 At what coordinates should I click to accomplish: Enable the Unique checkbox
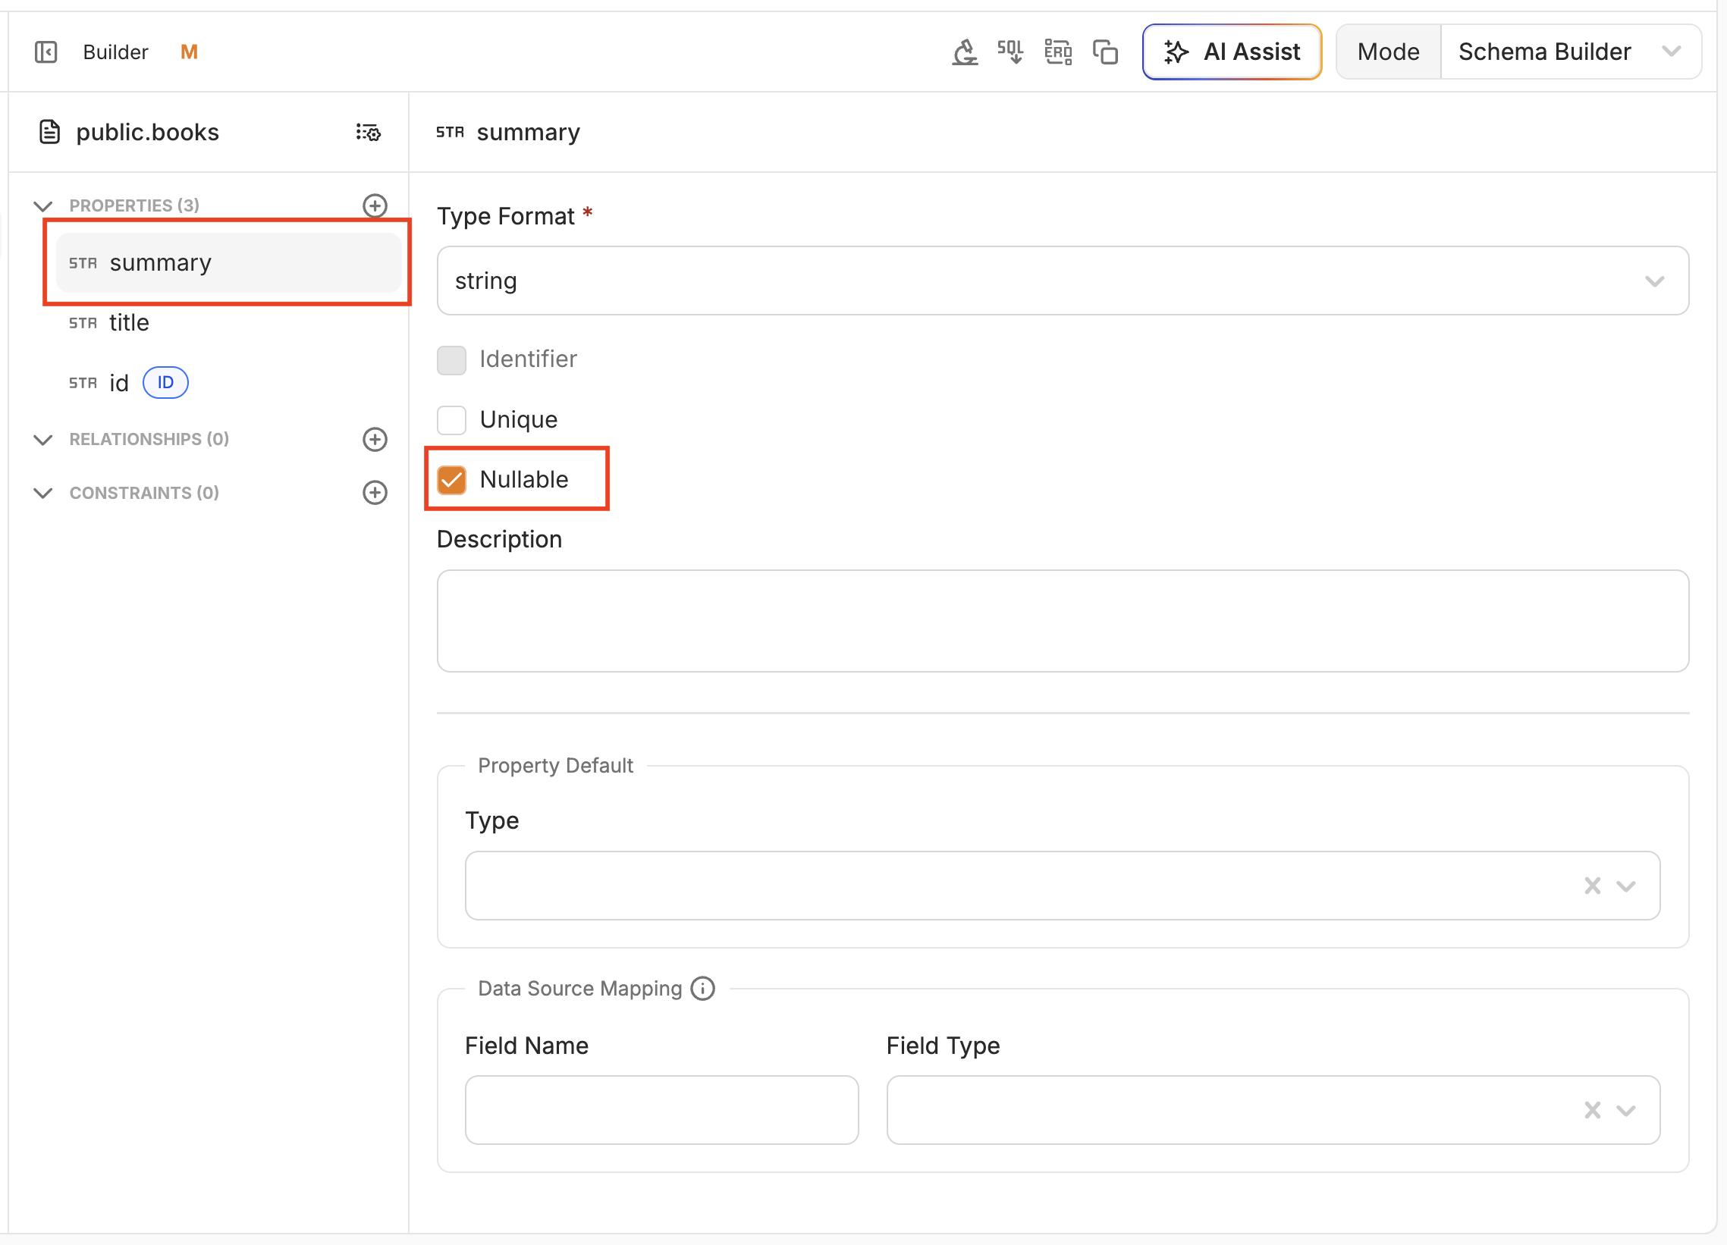pyautogui.click(x=451, y=419)
